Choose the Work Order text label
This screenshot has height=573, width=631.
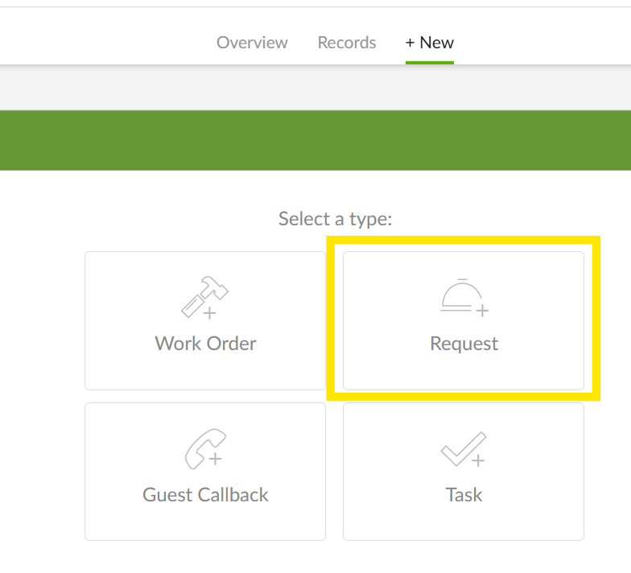[x=205, y=344]
